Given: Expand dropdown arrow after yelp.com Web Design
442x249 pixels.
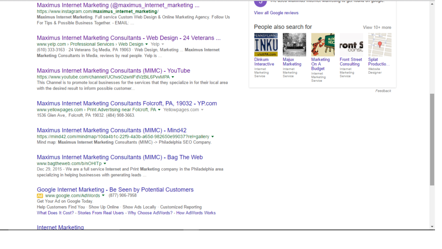Looking at the screenshot, I should pyautogui.click(x=146, y=45).
